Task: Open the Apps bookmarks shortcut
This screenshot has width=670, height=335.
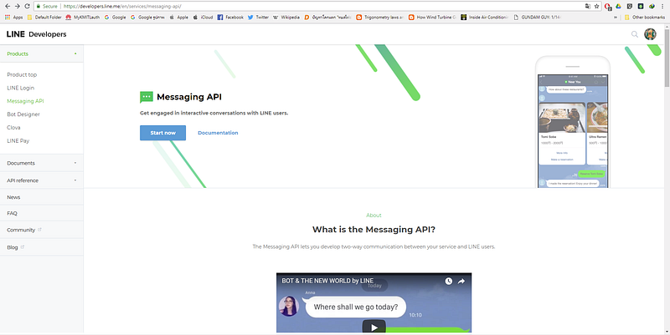Action: (x=13, y=18)
